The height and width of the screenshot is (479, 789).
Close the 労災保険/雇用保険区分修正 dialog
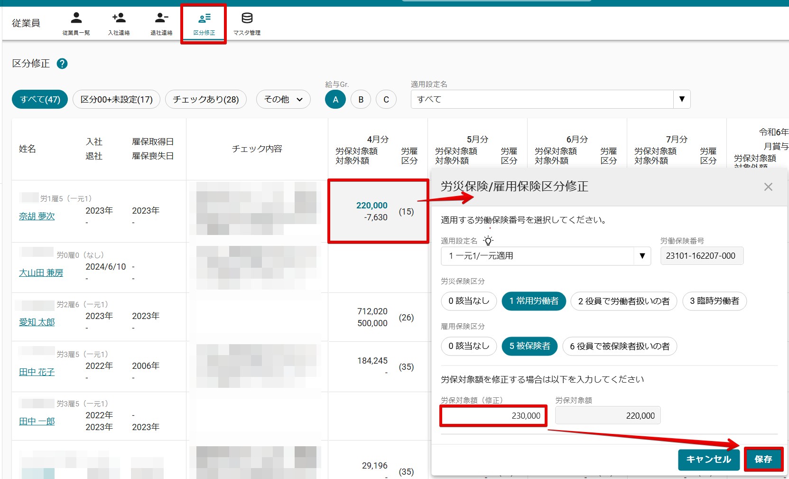[x=768, y=187]
